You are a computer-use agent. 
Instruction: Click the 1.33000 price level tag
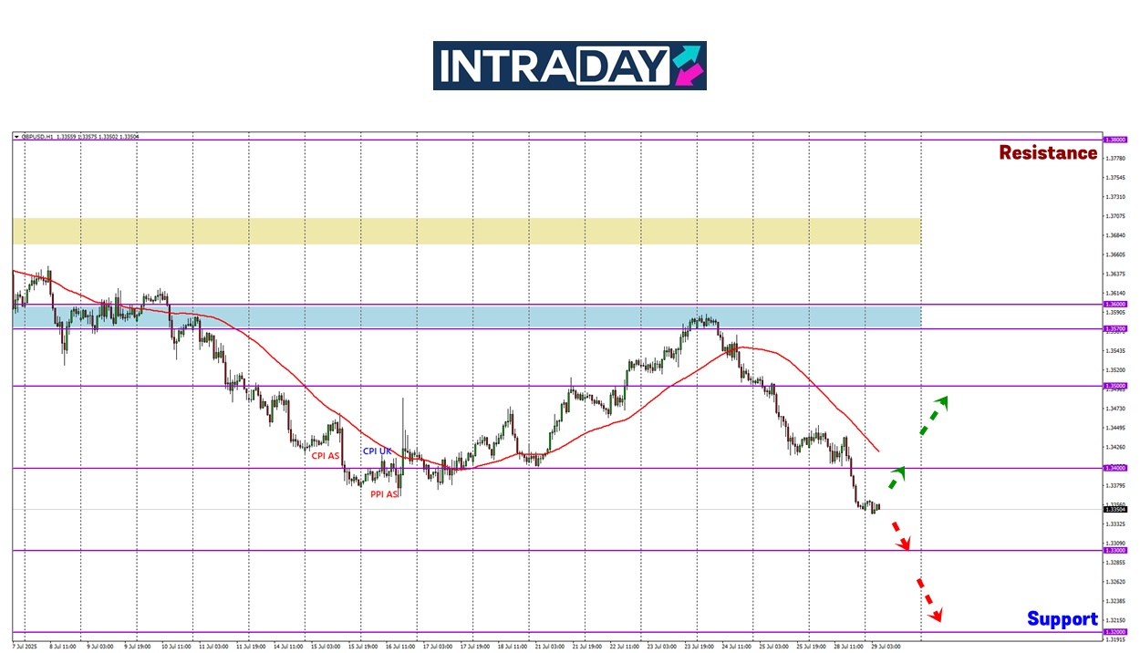pyautogui.click(x=1115, y=550)
